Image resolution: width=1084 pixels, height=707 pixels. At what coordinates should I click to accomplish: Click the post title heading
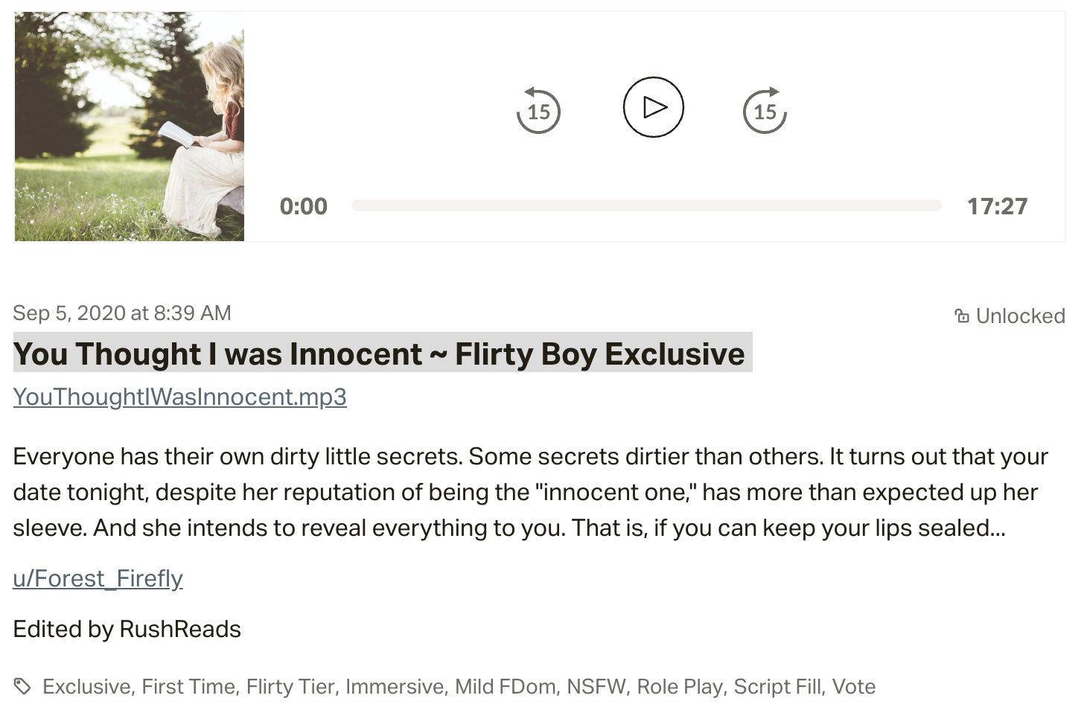379,354
